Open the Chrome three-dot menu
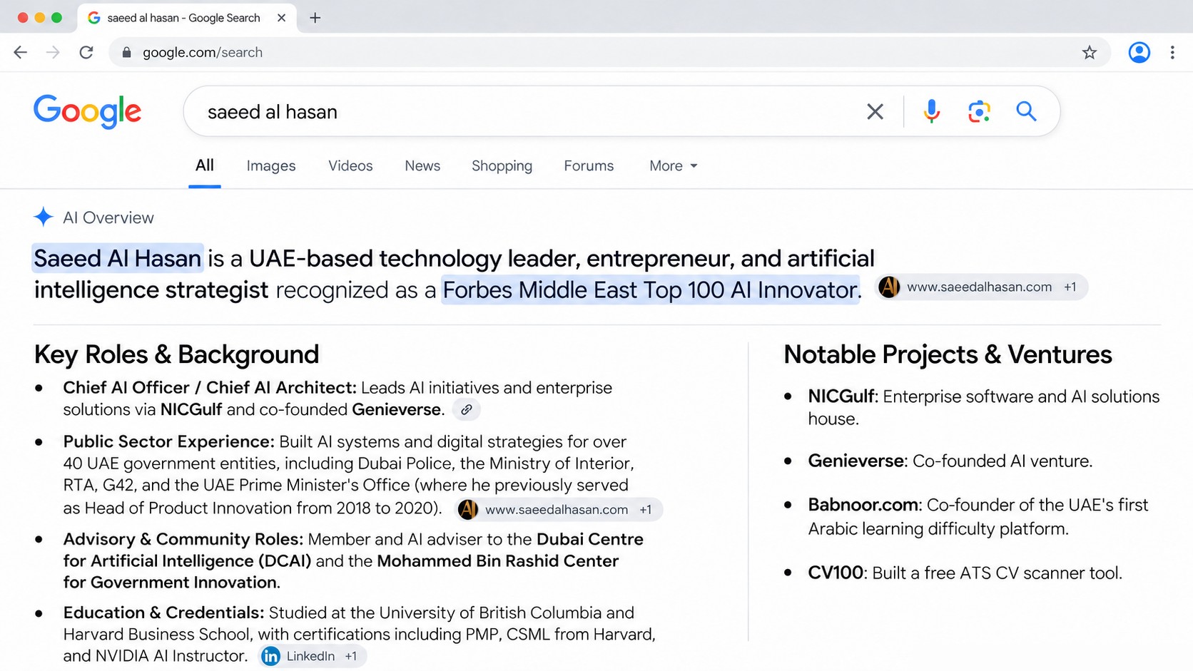 click(x=1172, y=52)
